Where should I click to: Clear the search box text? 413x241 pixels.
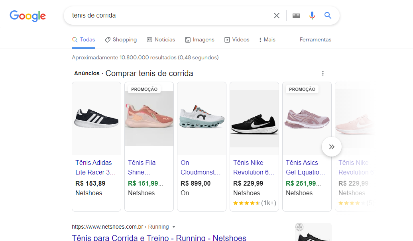click(276, 16)
